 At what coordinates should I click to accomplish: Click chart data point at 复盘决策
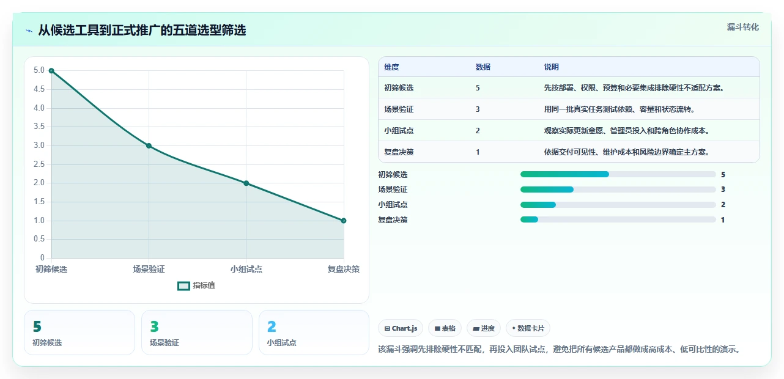pyautogui.click(x=343, y=221)
